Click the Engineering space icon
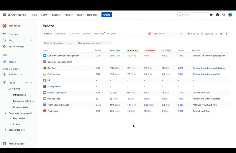Screen dimensions: 236x153 pos(45,74)
